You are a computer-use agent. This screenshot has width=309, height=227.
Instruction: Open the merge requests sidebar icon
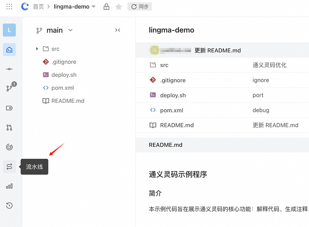pyautogui.click(x=9, y=128)
